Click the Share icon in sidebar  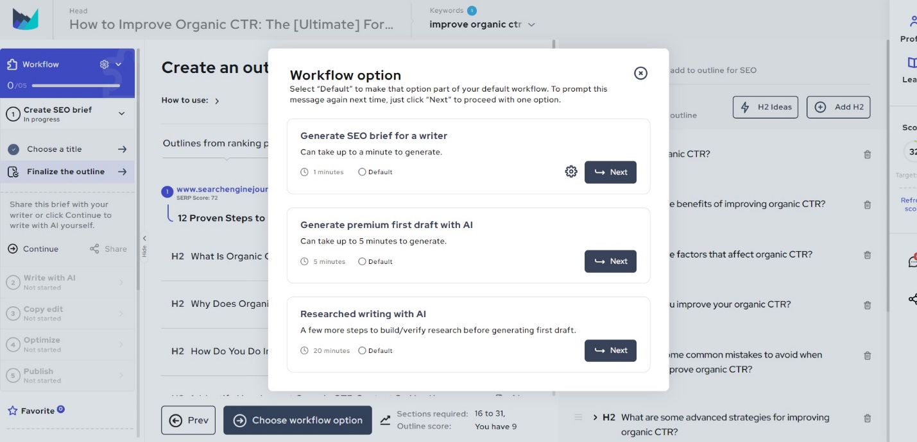pos(94,249)
